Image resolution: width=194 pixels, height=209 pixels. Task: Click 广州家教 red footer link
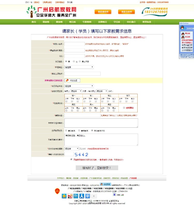(x=133, y=178)
